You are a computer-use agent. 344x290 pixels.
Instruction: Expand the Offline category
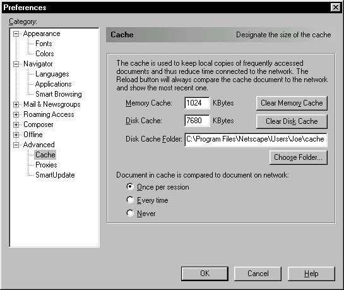[16, 135]
